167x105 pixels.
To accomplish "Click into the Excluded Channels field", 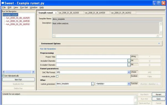I will point(92,65).
